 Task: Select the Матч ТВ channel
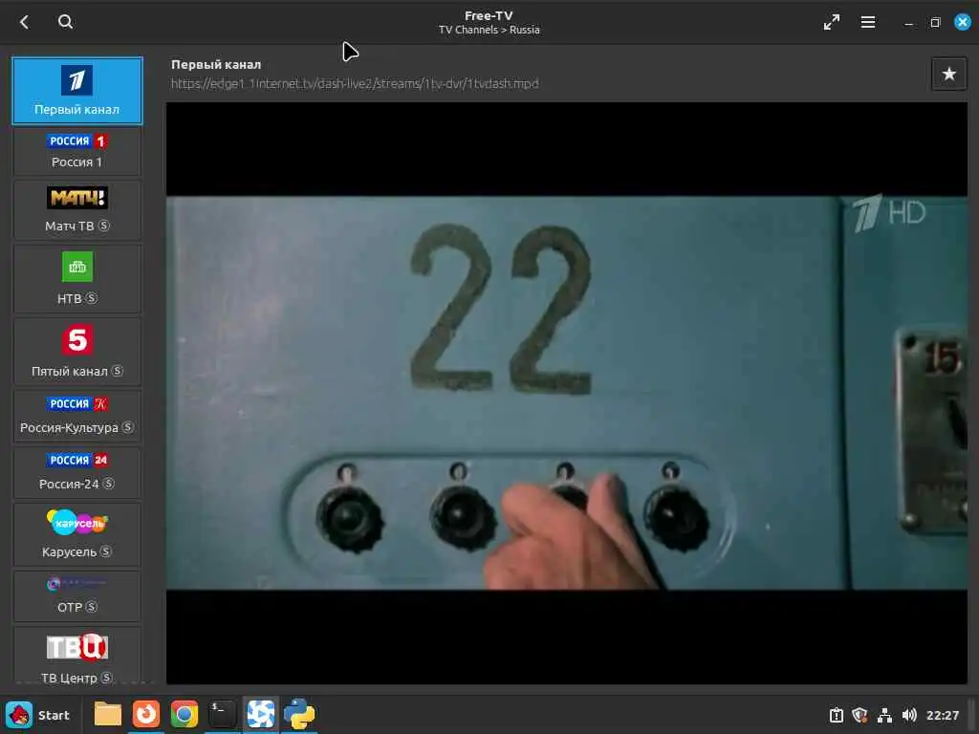(x=76, y=209)
